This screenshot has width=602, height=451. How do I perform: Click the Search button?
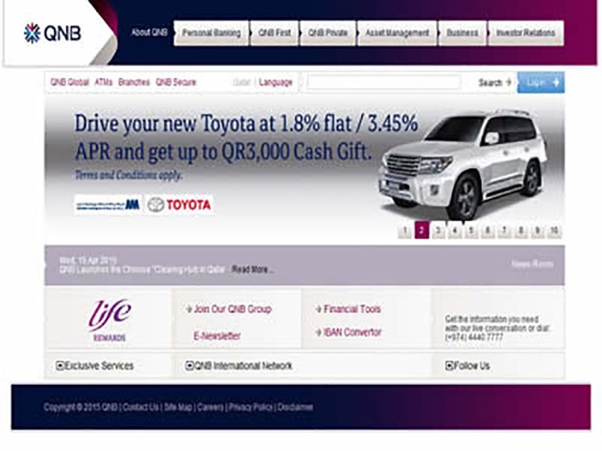pyautogui.click(x=494, y=83)
